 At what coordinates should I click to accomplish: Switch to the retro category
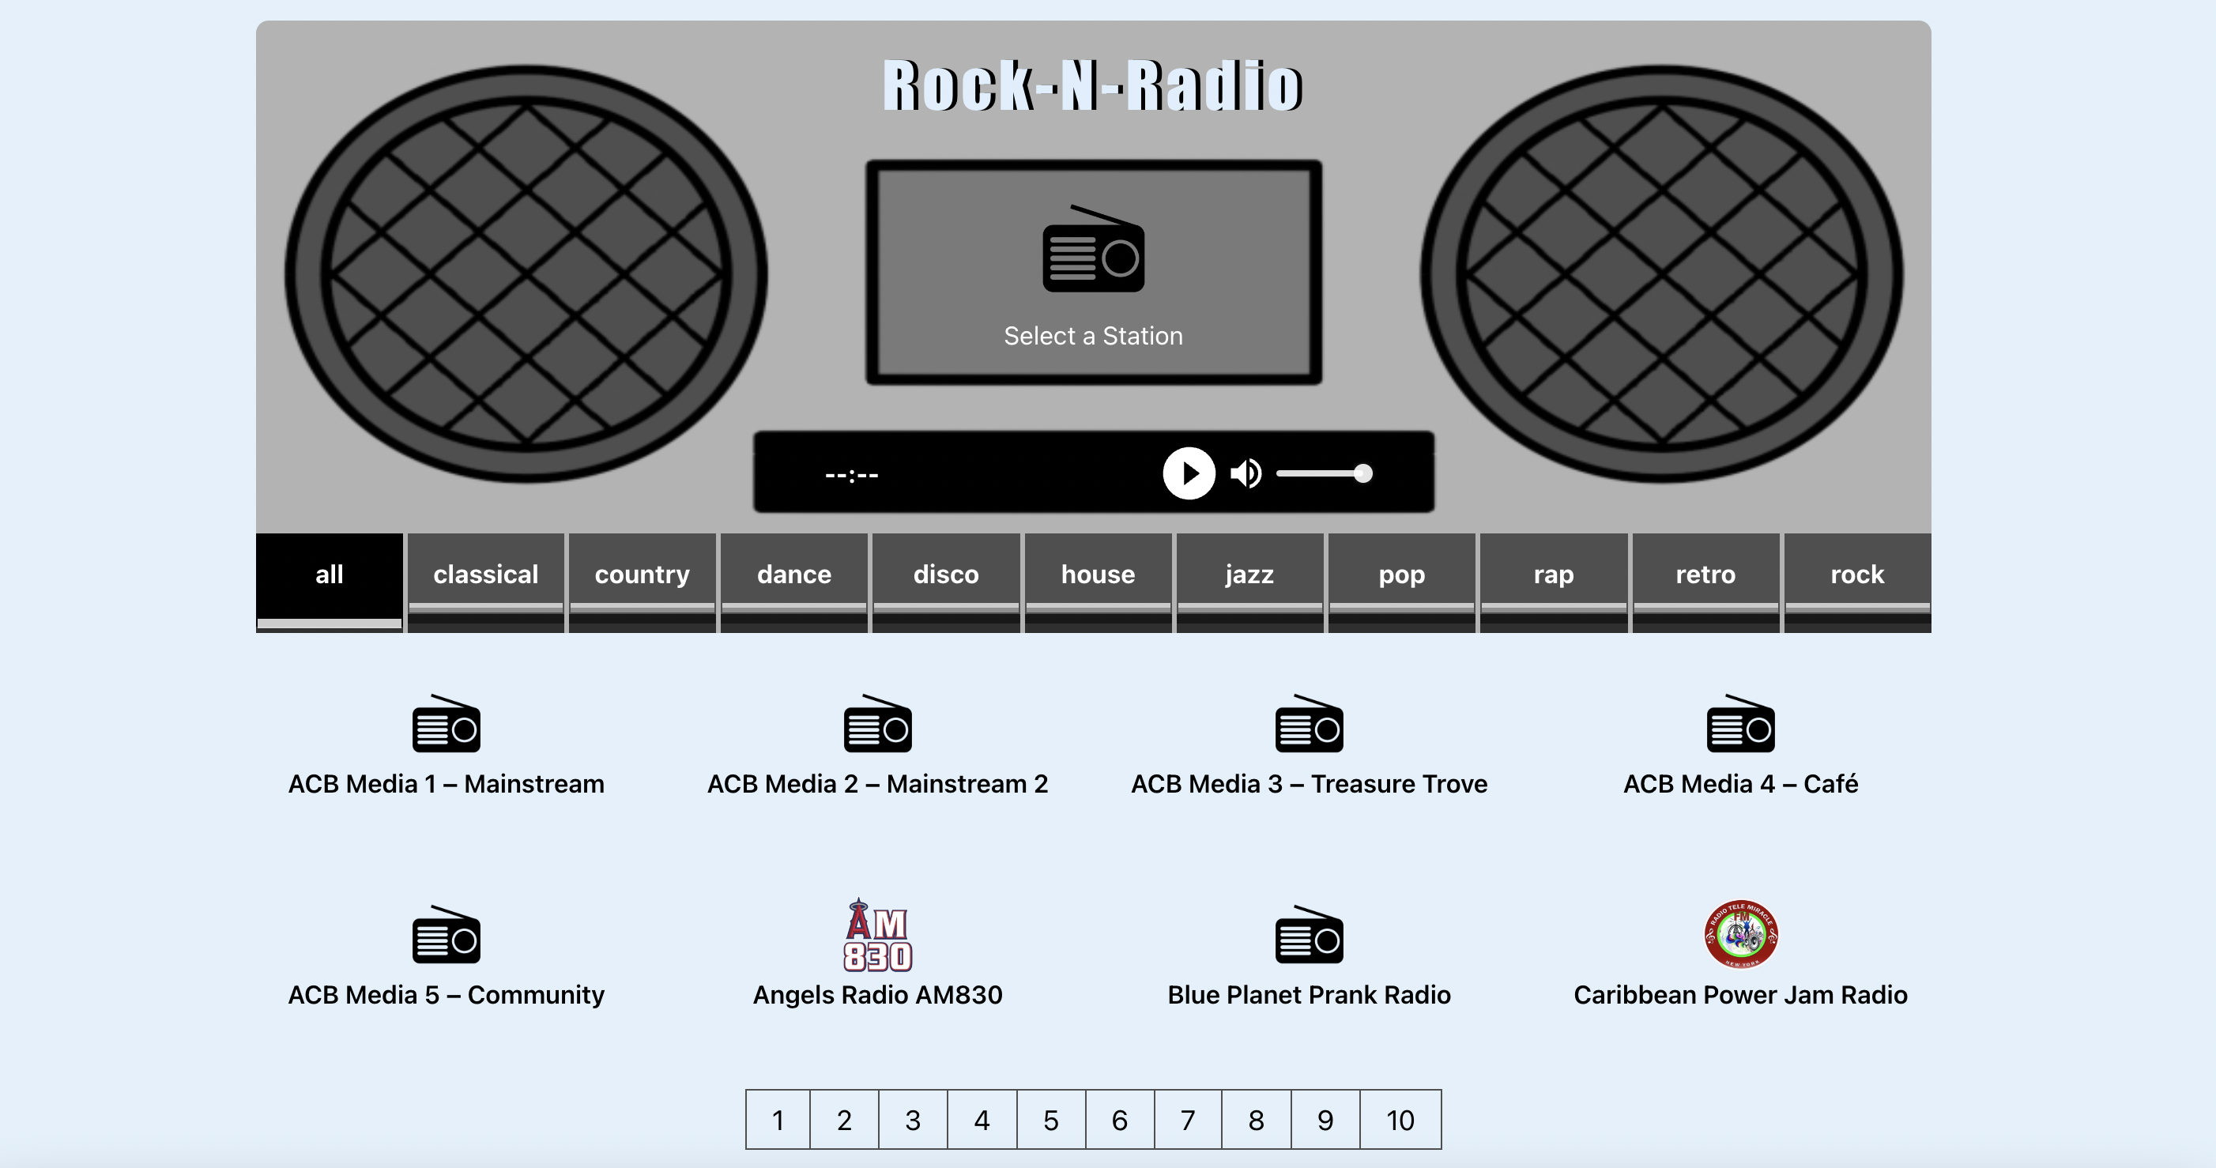1705,574
